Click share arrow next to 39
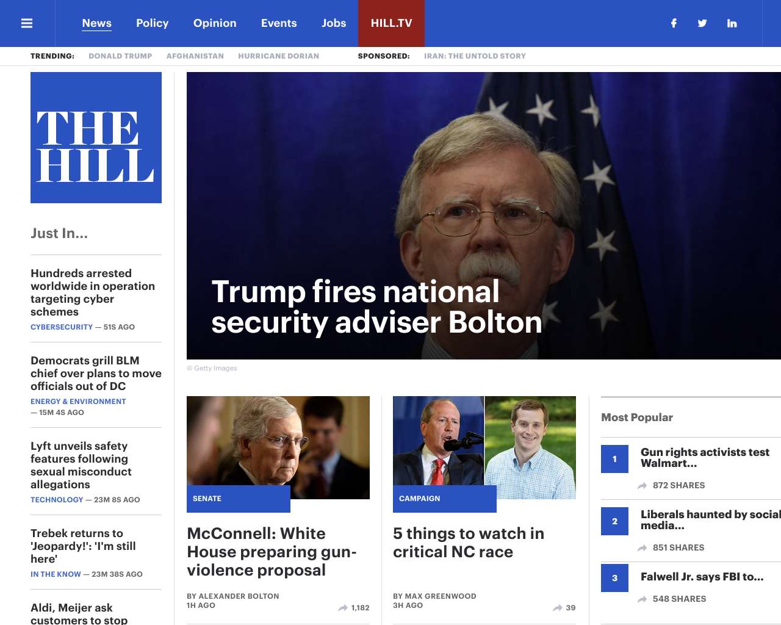Viewport: 781px width, 625px height. [558, 608]
